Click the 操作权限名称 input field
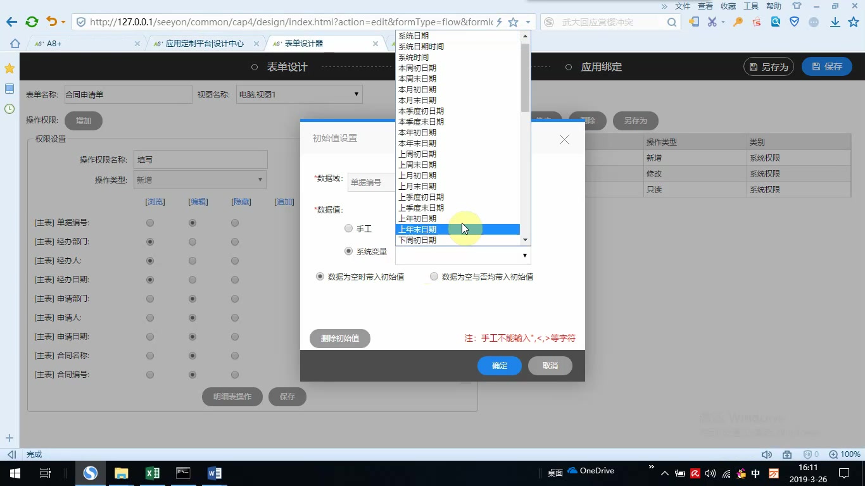Screen dimensions: 865x486 tap(201, 160)
